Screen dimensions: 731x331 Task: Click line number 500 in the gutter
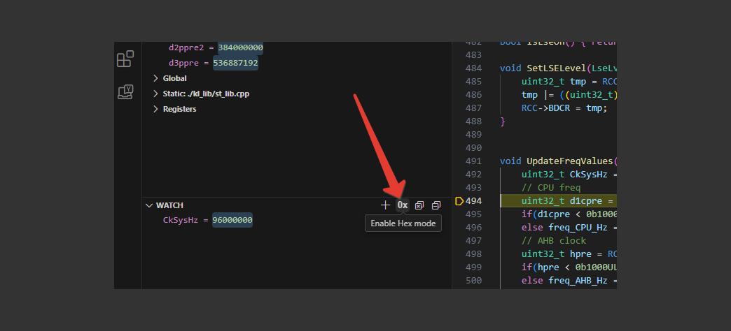point(473,280)
